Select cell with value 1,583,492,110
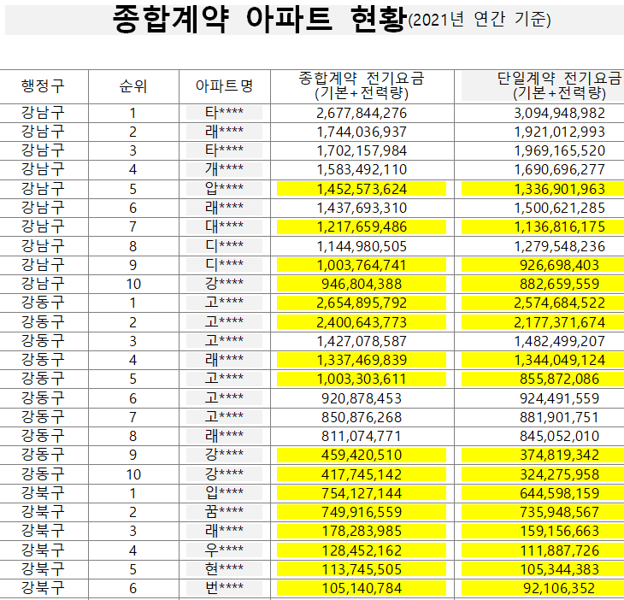 pyautogui.click(x=362, y=169)
